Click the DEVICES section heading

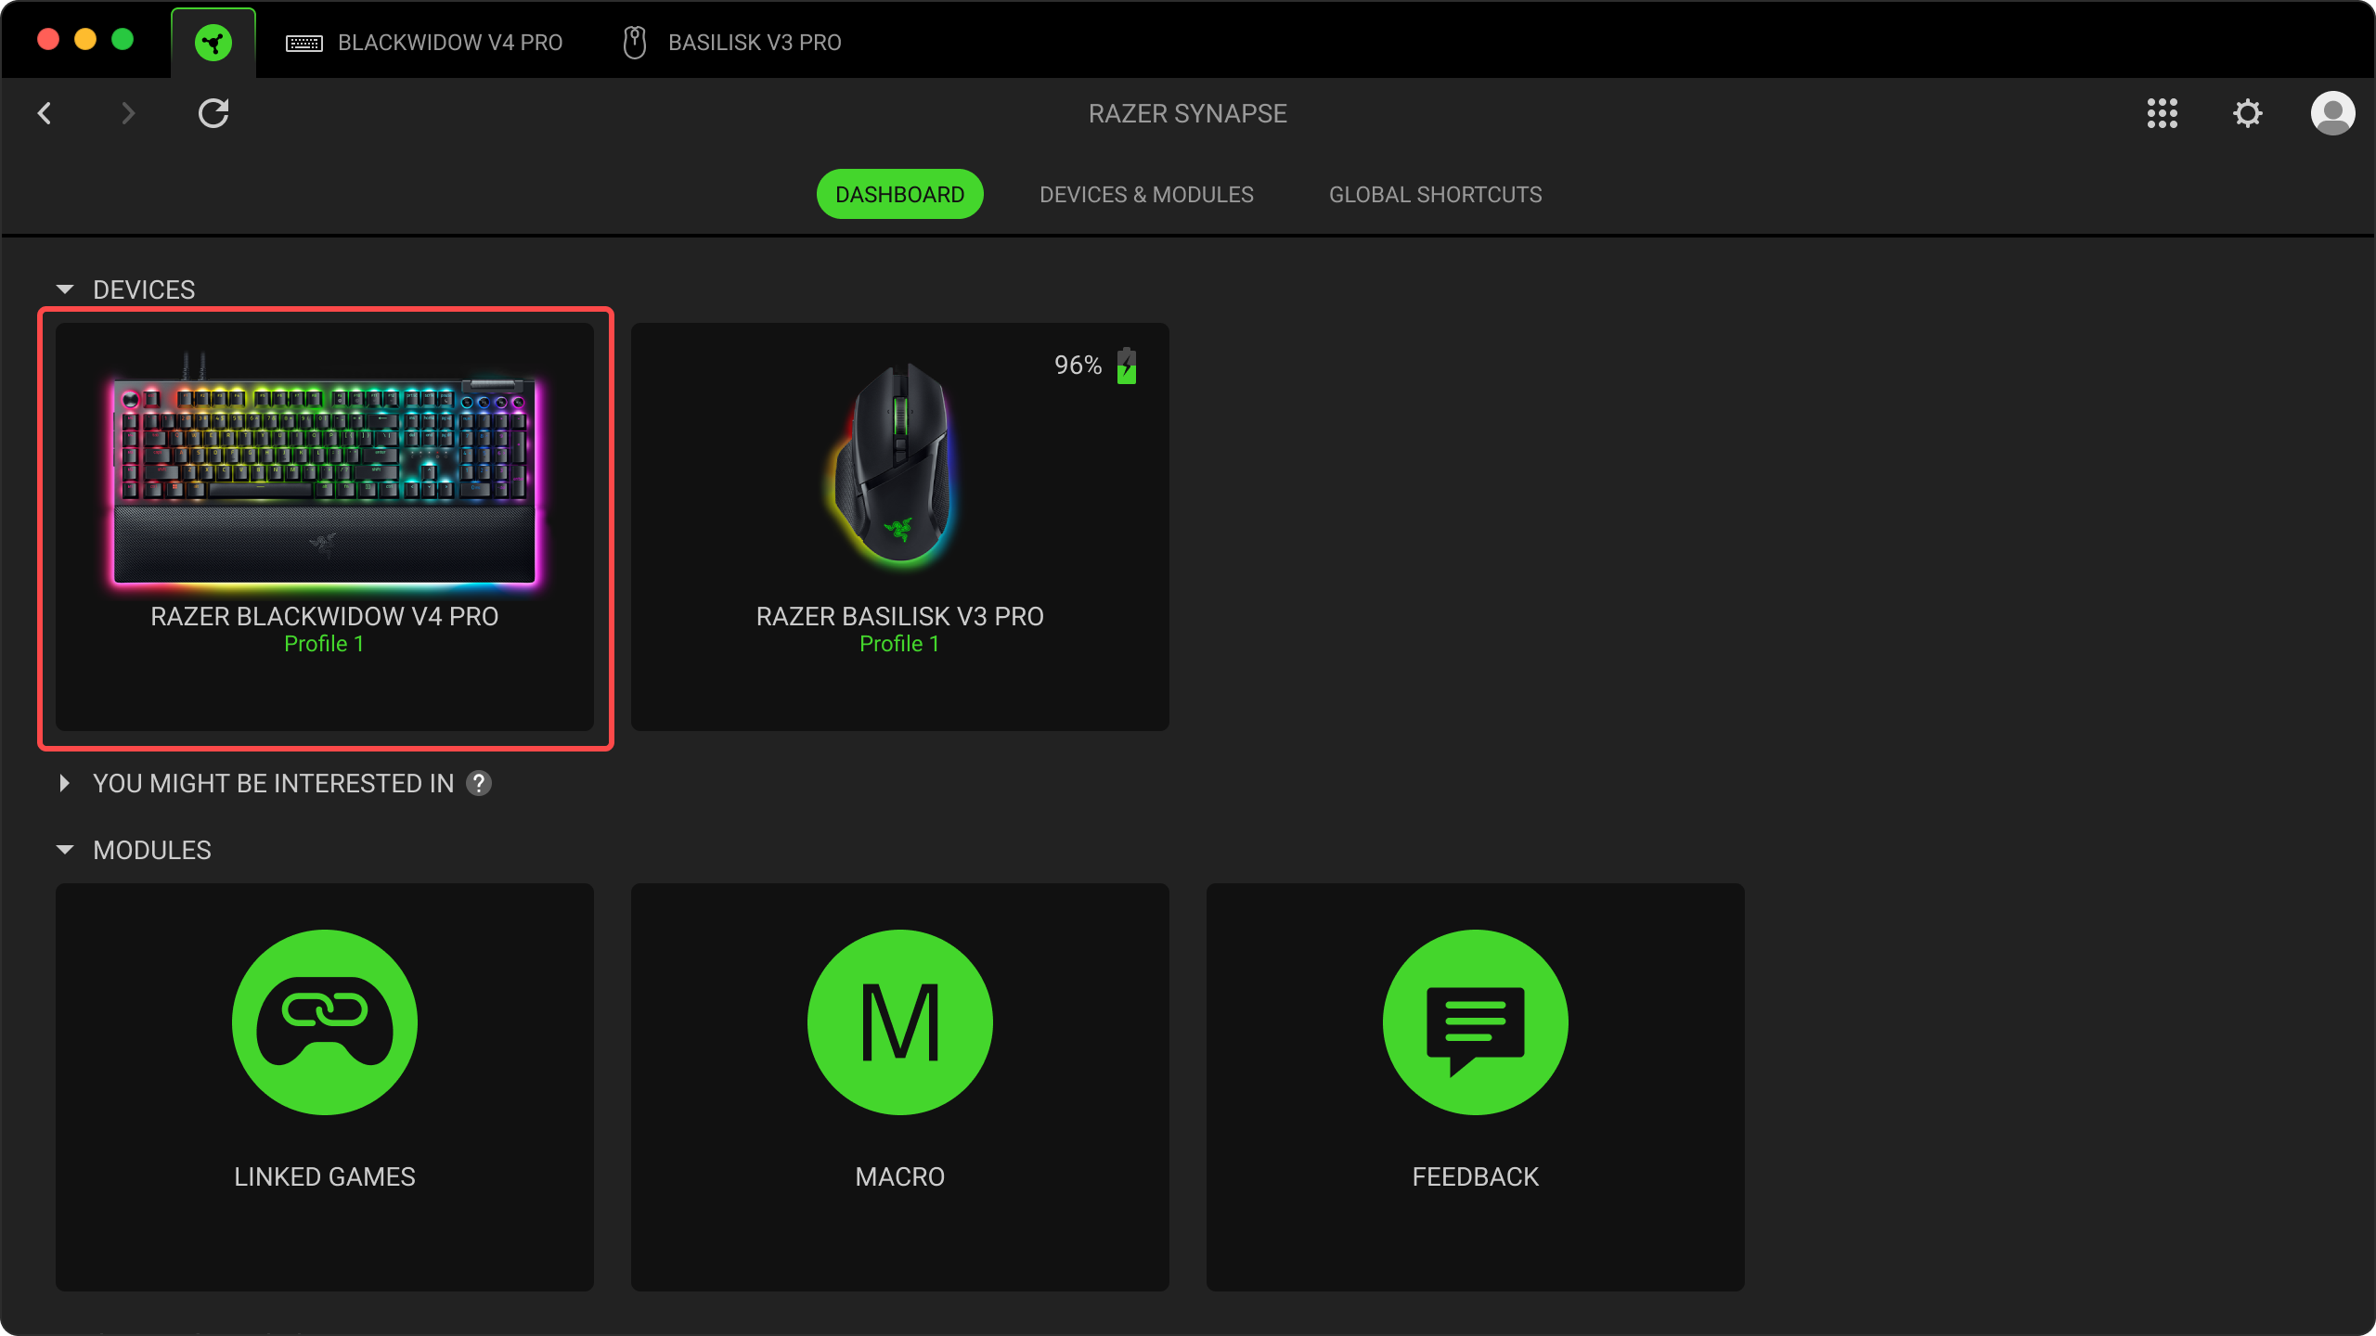pos(144,289)
